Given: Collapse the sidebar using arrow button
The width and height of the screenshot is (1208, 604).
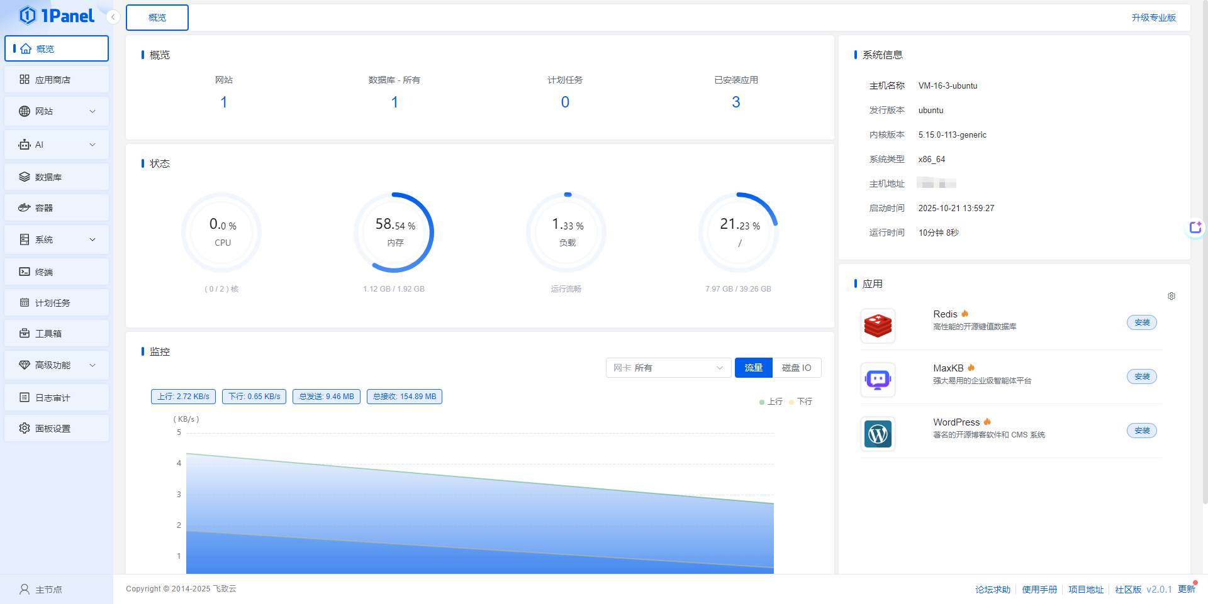Looking at the screenshot, I should pos(113,17).
